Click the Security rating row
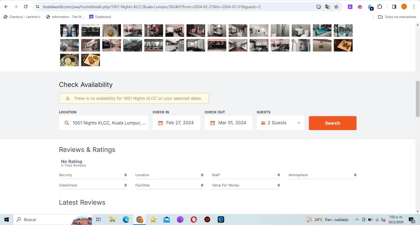 93,176
